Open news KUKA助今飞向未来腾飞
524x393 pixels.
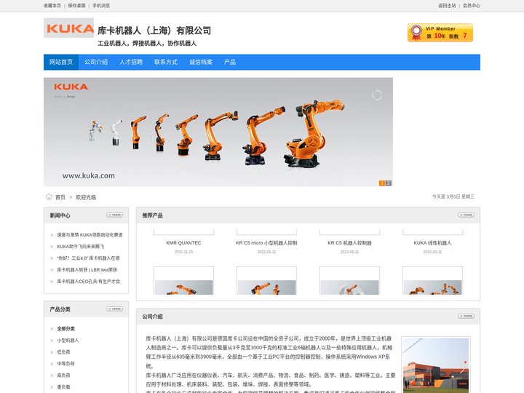(80, 247)
